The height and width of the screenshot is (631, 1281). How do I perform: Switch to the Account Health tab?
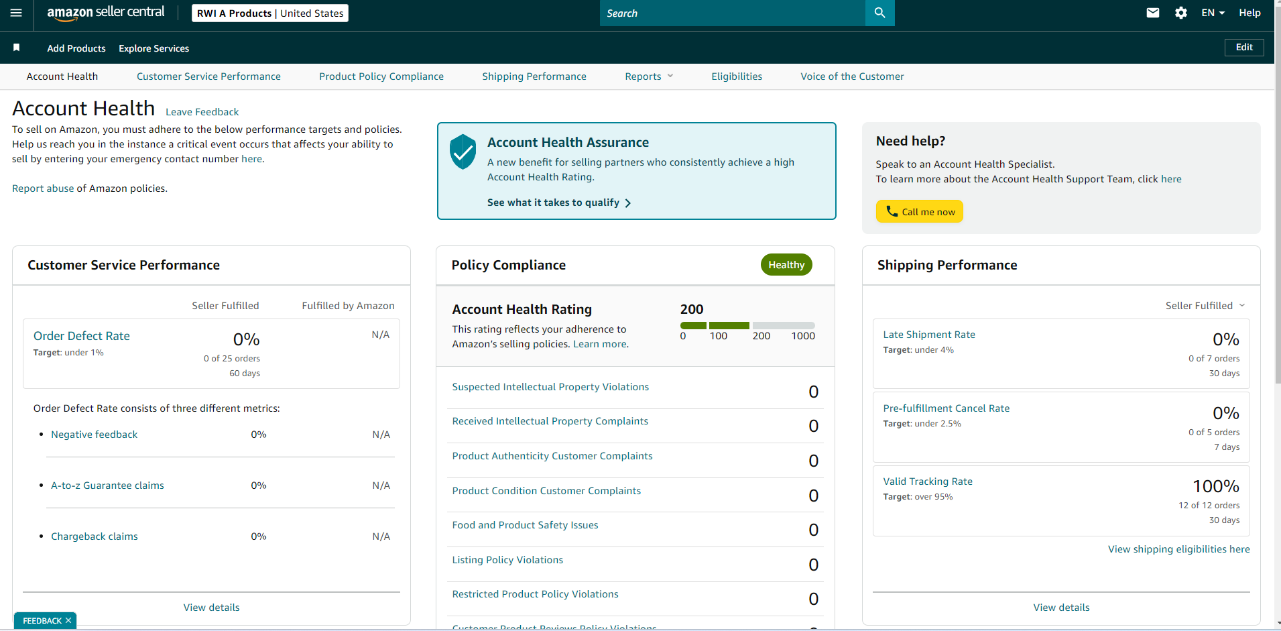62,76
